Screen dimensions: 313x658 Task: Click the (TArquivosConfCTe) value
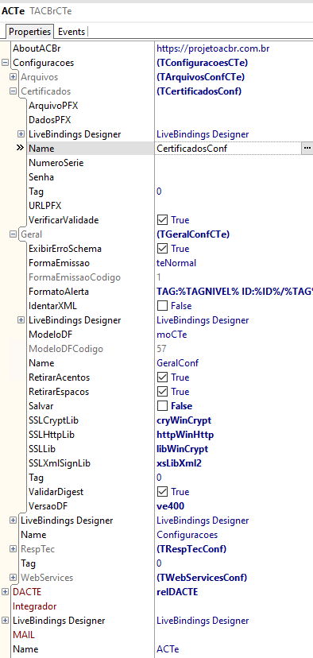tap(200, 77)
